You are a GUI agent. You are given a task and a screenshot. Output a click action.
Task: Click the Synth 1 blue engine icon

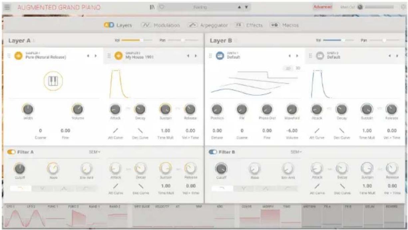[x=220, y=56]
